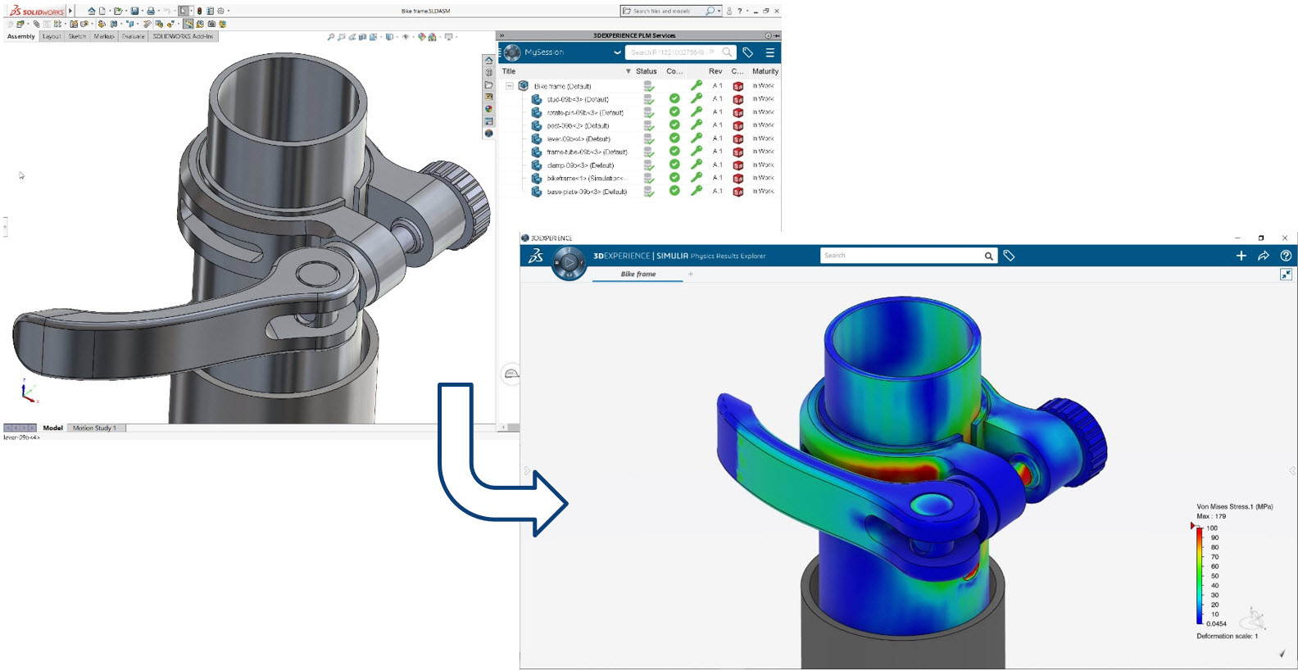Click In Work maturity for clamp-09b row
The height and width of the screenshot is (671, 1298).
point(763,165)
